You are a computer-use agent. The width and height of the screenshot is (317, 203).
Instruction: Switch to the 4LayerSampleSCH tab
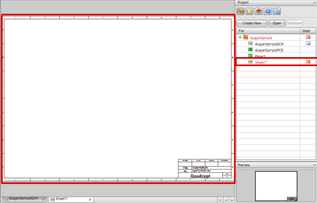[x=24, y=199]
